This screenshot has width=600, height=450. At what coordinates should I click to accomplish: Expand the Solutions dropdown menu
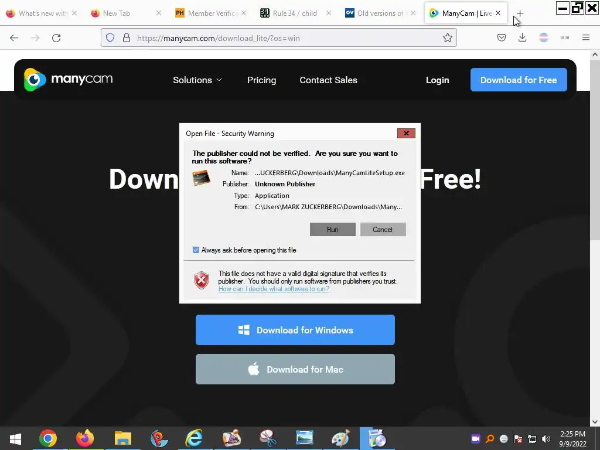click(197, 80)
